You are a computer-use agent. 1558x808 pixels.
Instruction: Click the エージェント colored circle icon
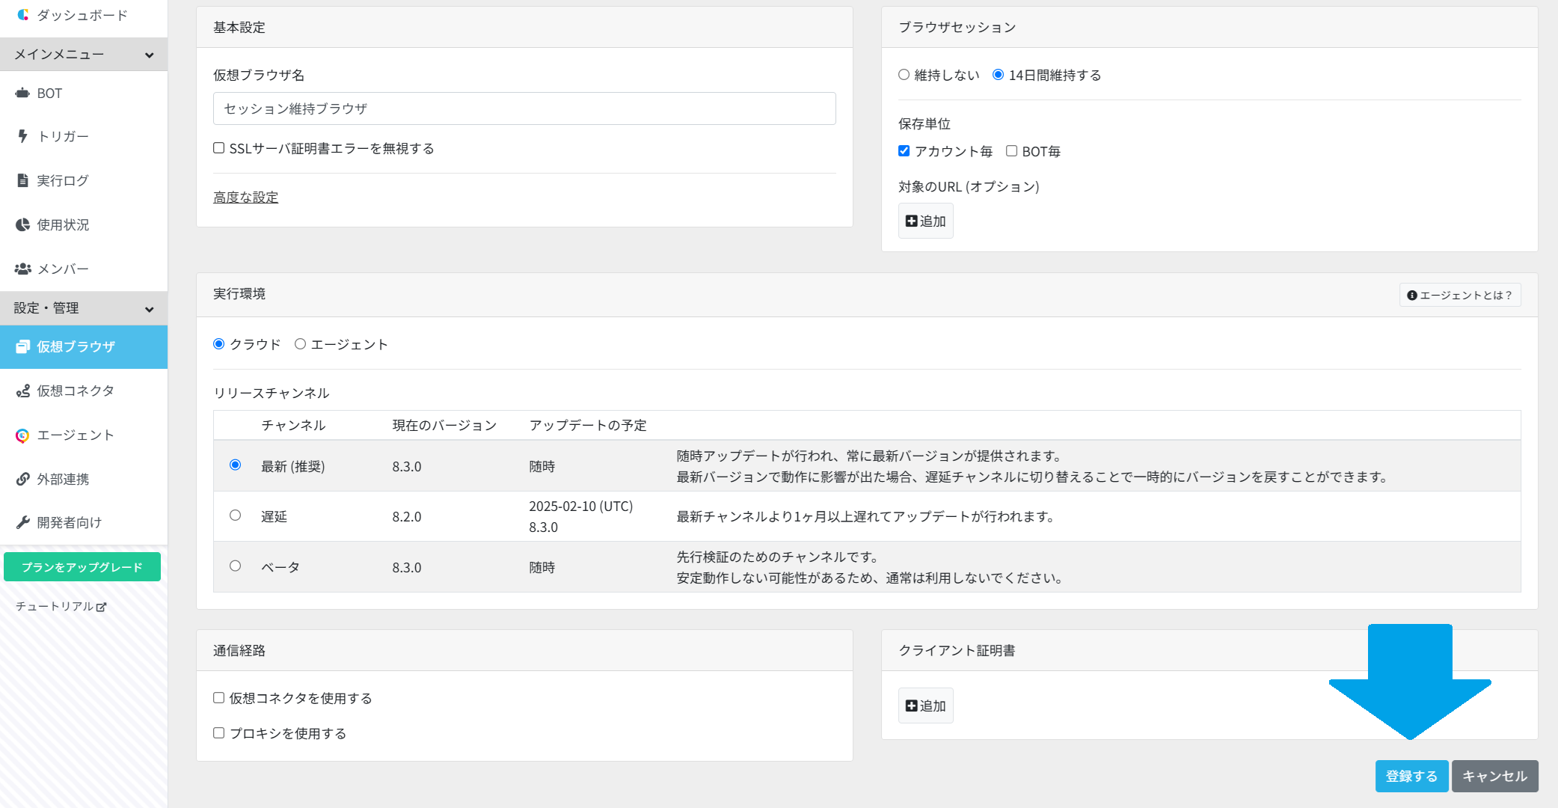point(22,435)
